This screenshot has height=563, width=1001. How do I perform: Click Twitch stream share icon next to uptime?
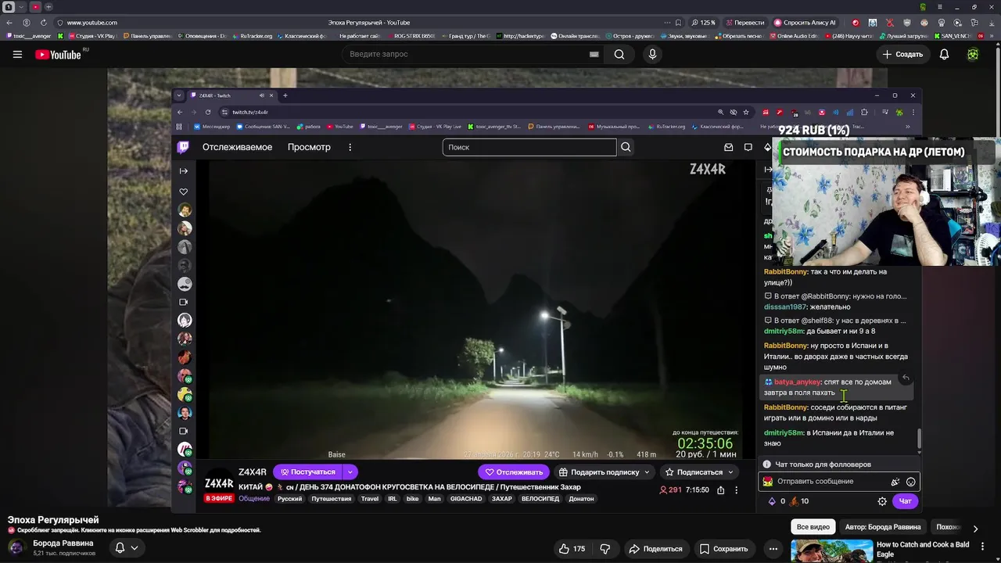[720, 490]
